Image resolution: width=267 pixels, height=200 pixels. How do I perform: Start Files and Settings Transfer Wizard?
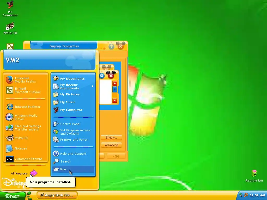coord(26,128)
